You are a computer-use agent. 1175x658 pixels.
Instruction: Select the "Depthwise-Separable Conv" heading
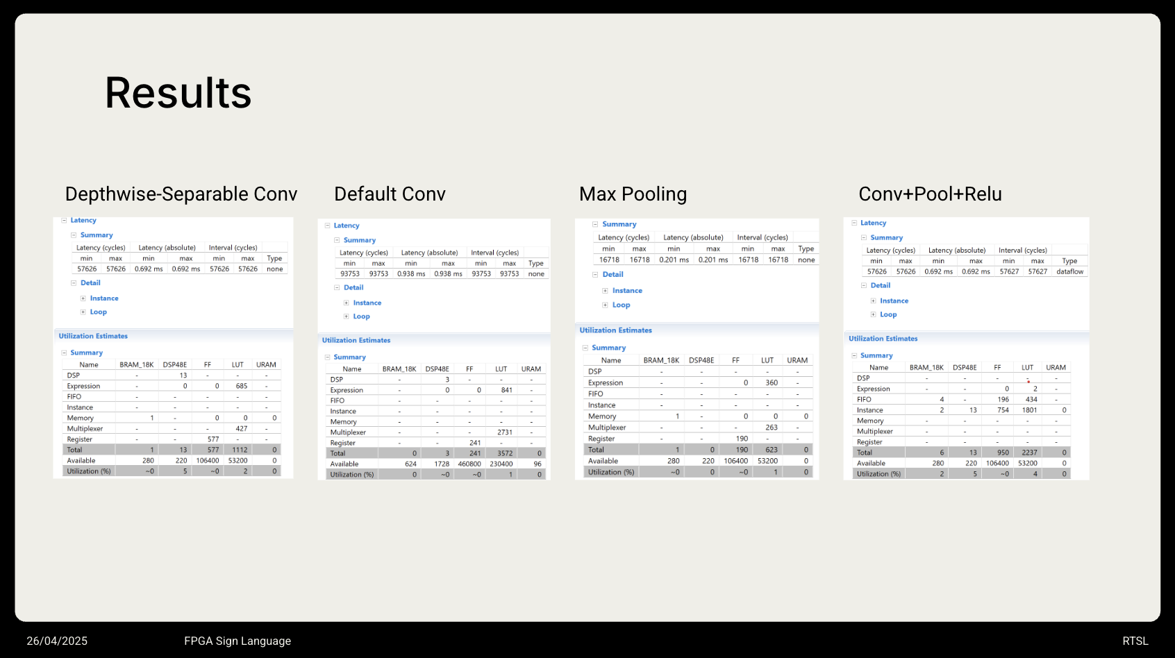point(181,194)
